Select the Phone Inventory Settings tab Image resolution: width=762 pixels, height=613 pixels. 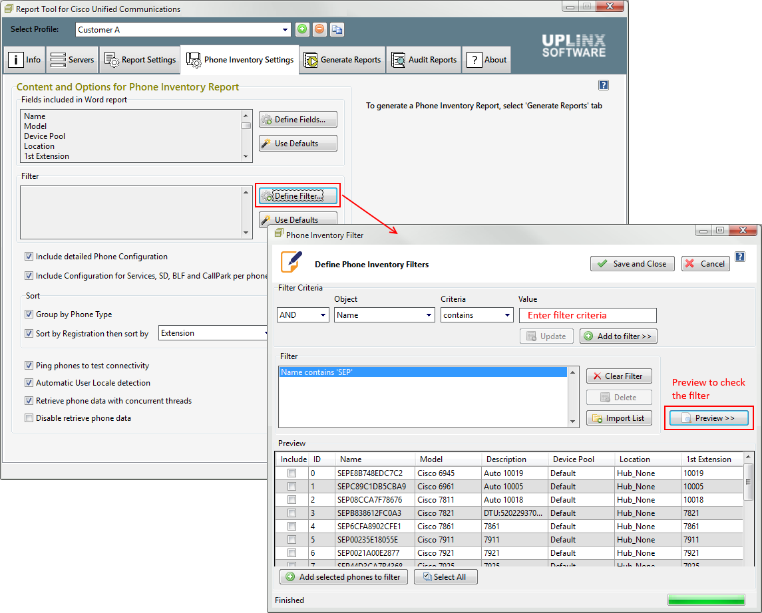pos(240,60)
